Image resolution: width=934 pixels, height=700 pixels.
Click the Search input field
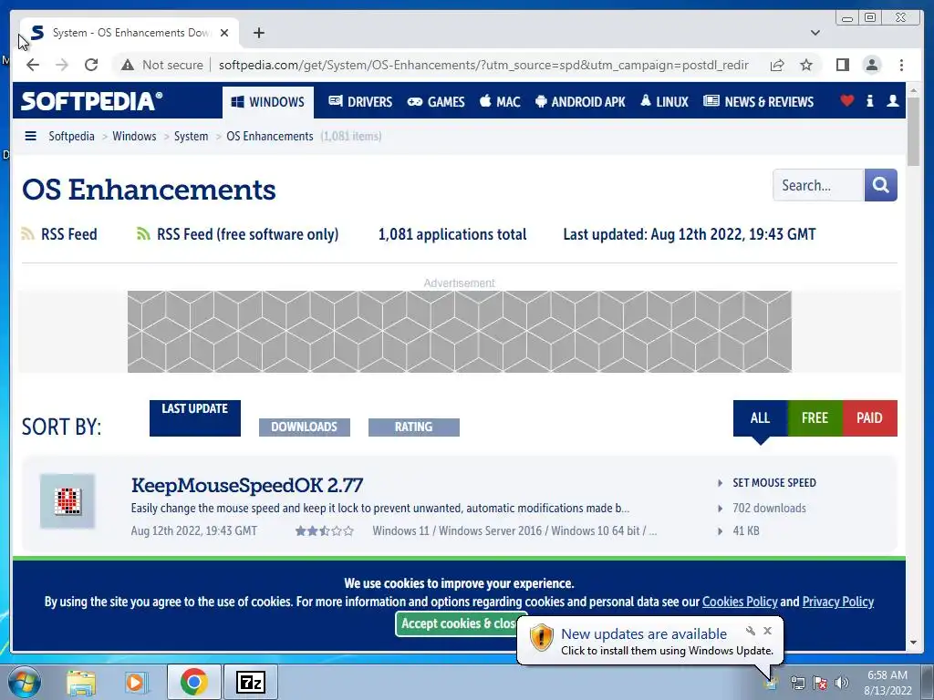click(818, 185)
